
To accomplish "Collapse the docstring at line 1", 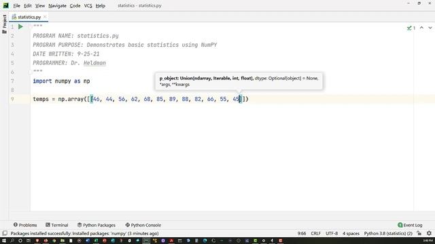I will [x=30, y=27].
